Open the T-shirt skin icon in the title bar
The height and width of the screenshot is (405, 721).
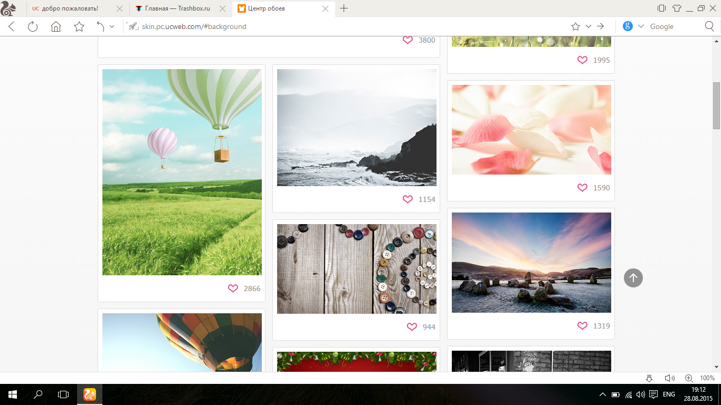(x=677, y=8)
